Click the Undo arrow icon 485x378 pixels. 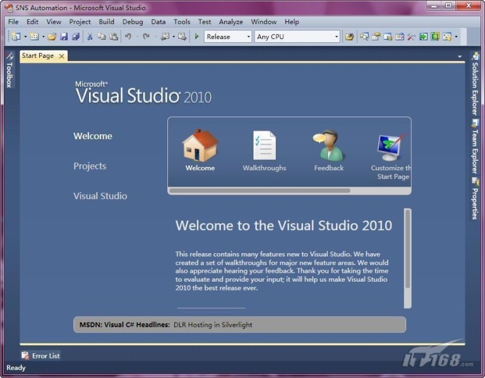128,37
